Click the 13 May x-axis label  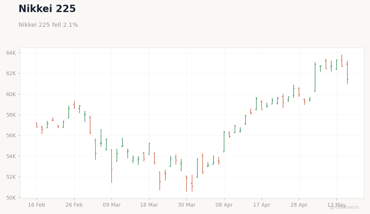point(337,205)
